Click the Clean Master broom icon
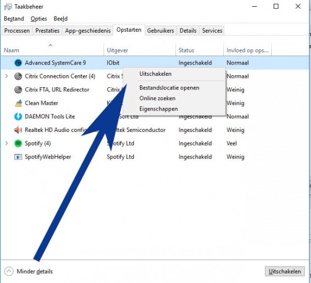The image size is (311, 283). (x=18, y=103)
